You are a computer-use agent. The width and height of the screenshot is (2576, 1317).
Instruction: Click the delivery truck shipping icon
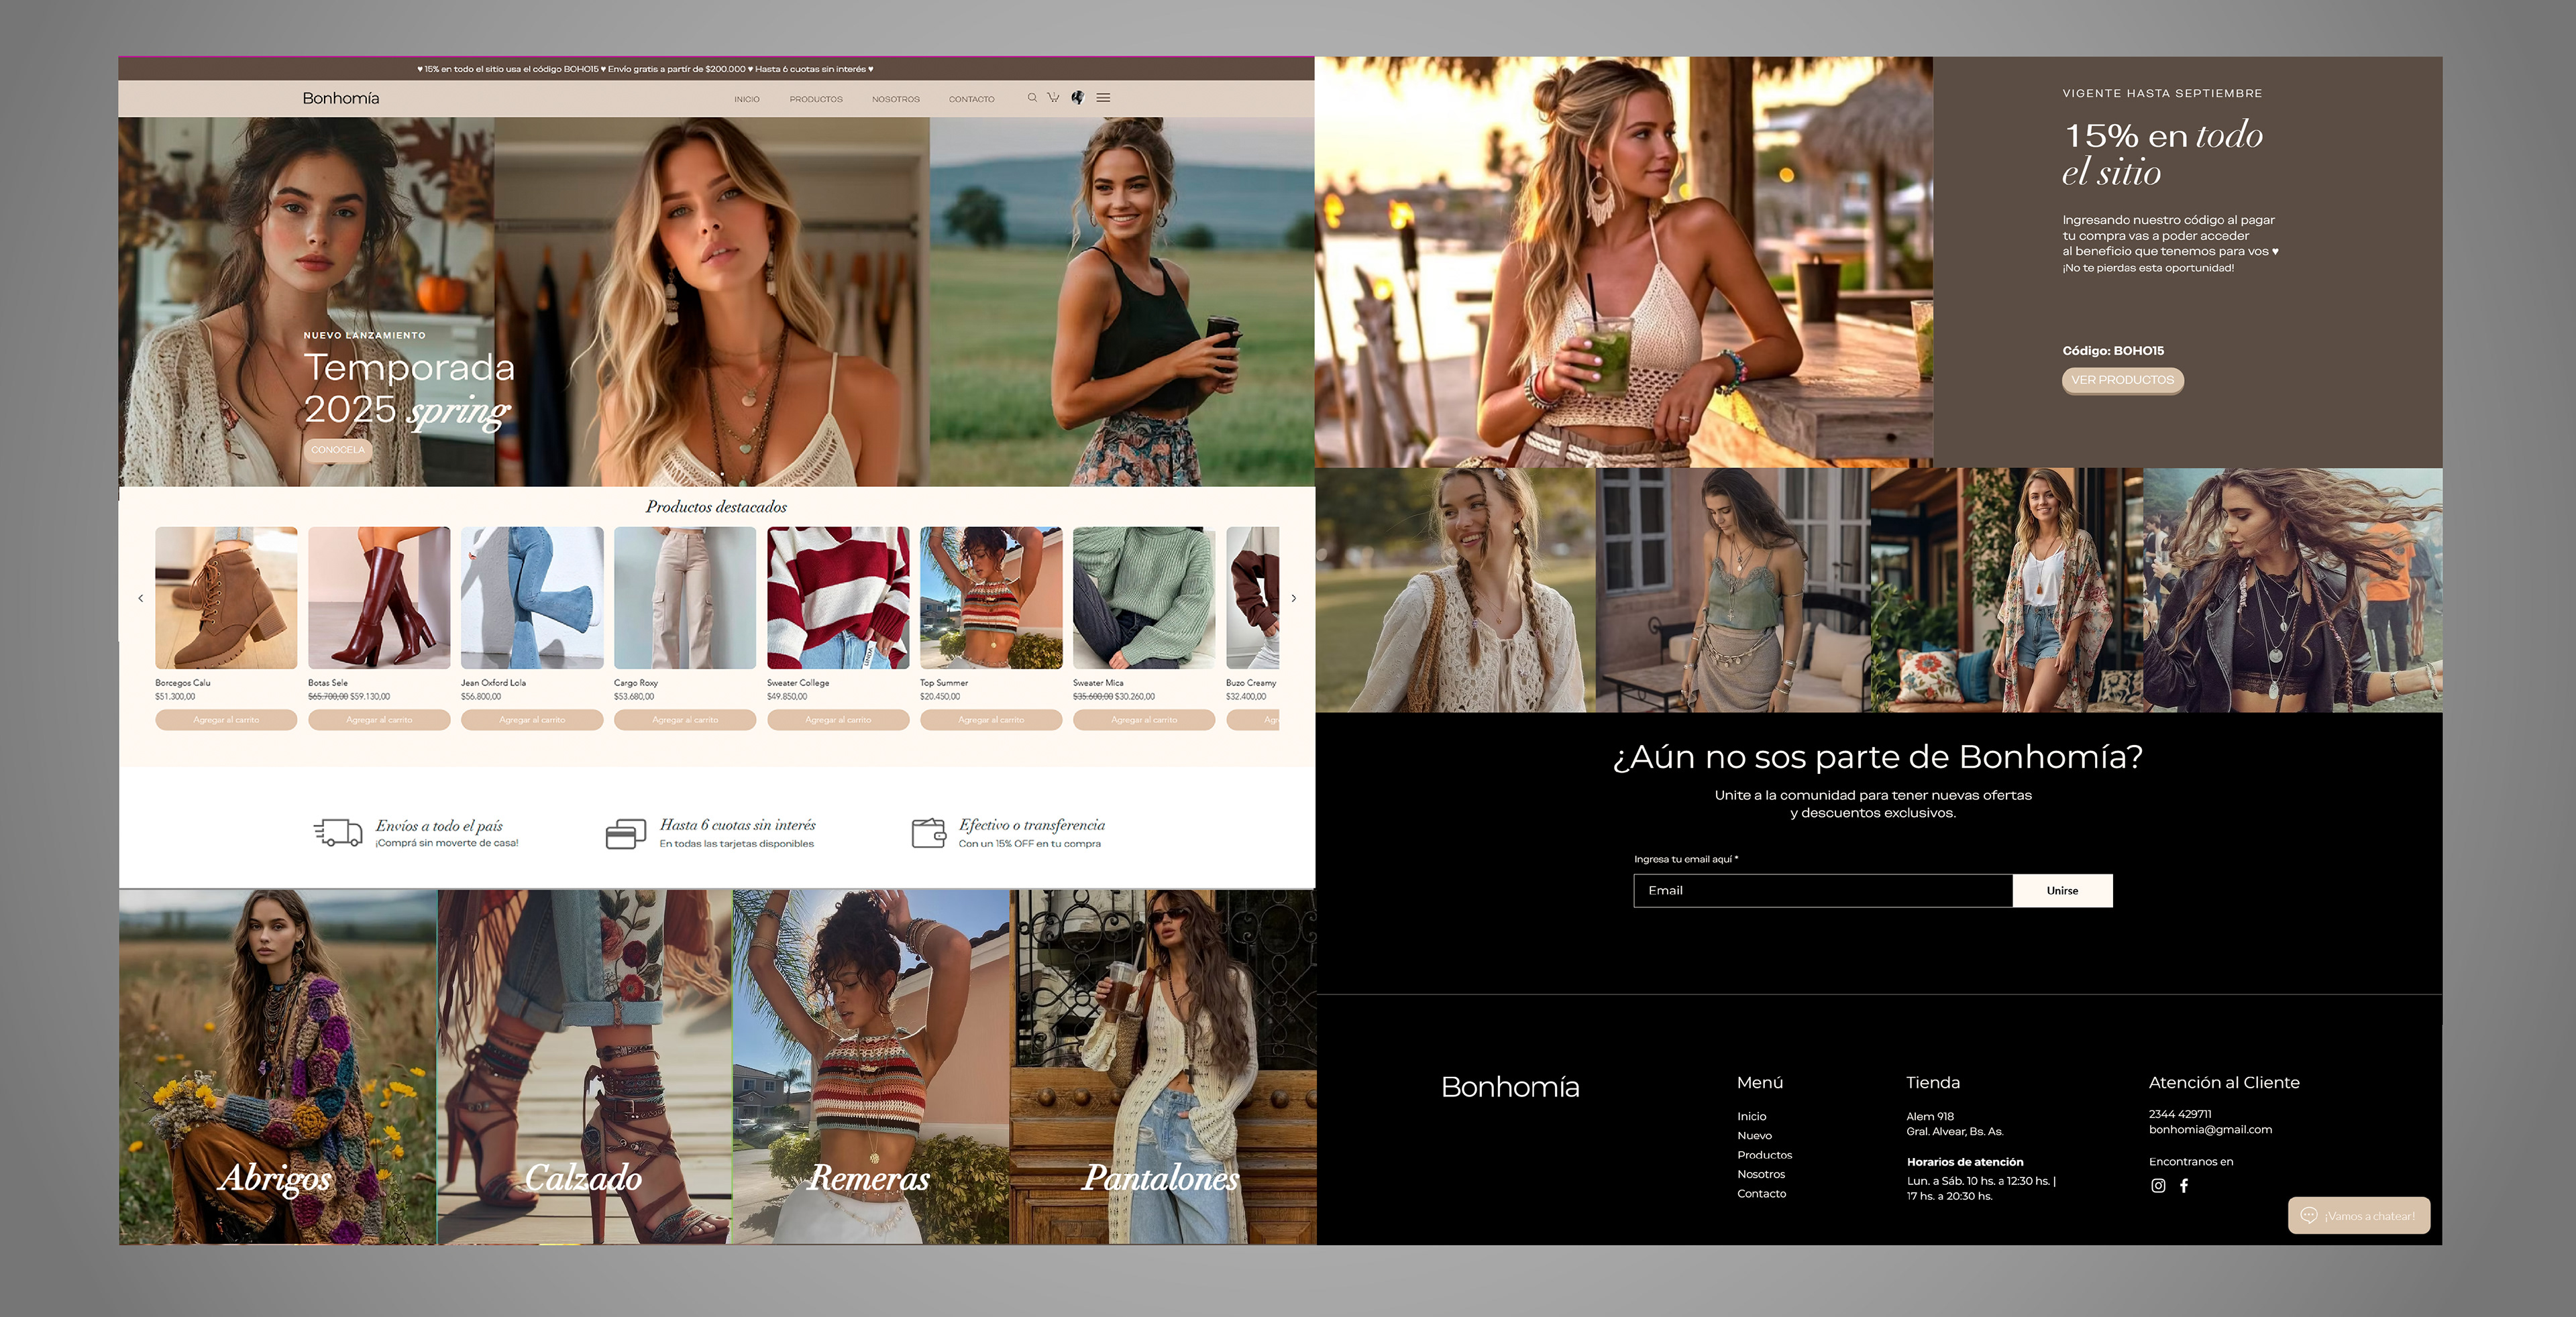[x=338, y=832]
